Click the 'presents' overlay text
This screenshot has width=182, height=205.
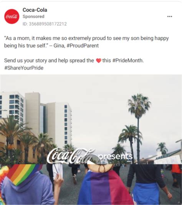pyautogui.click(x=116, y=156)
